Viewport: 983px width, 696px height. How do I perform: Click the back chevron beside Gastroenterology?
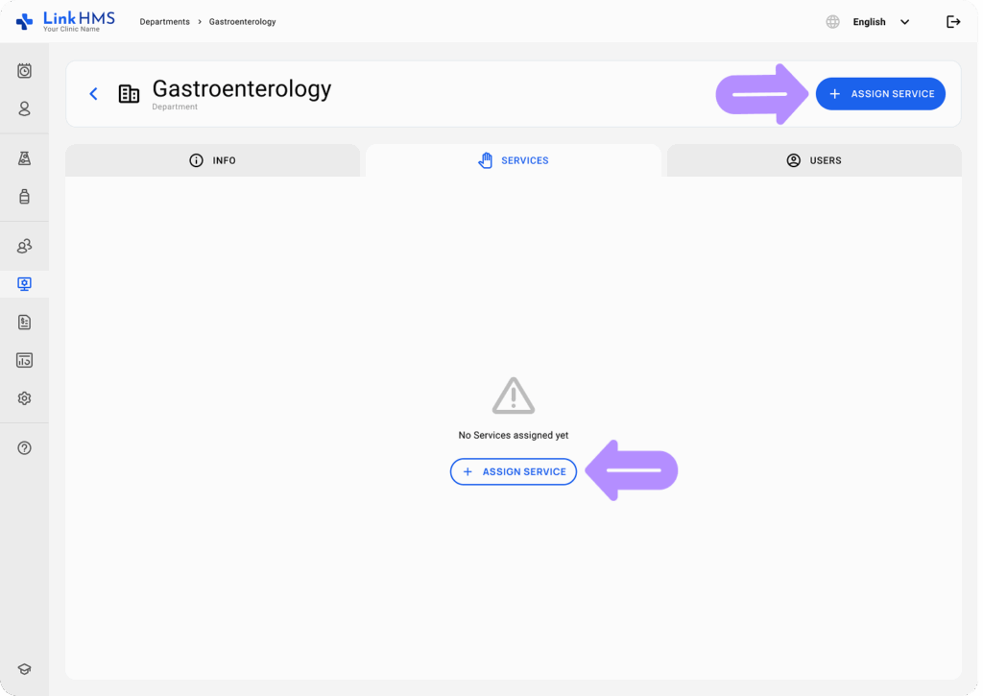(x=93, y=93)
